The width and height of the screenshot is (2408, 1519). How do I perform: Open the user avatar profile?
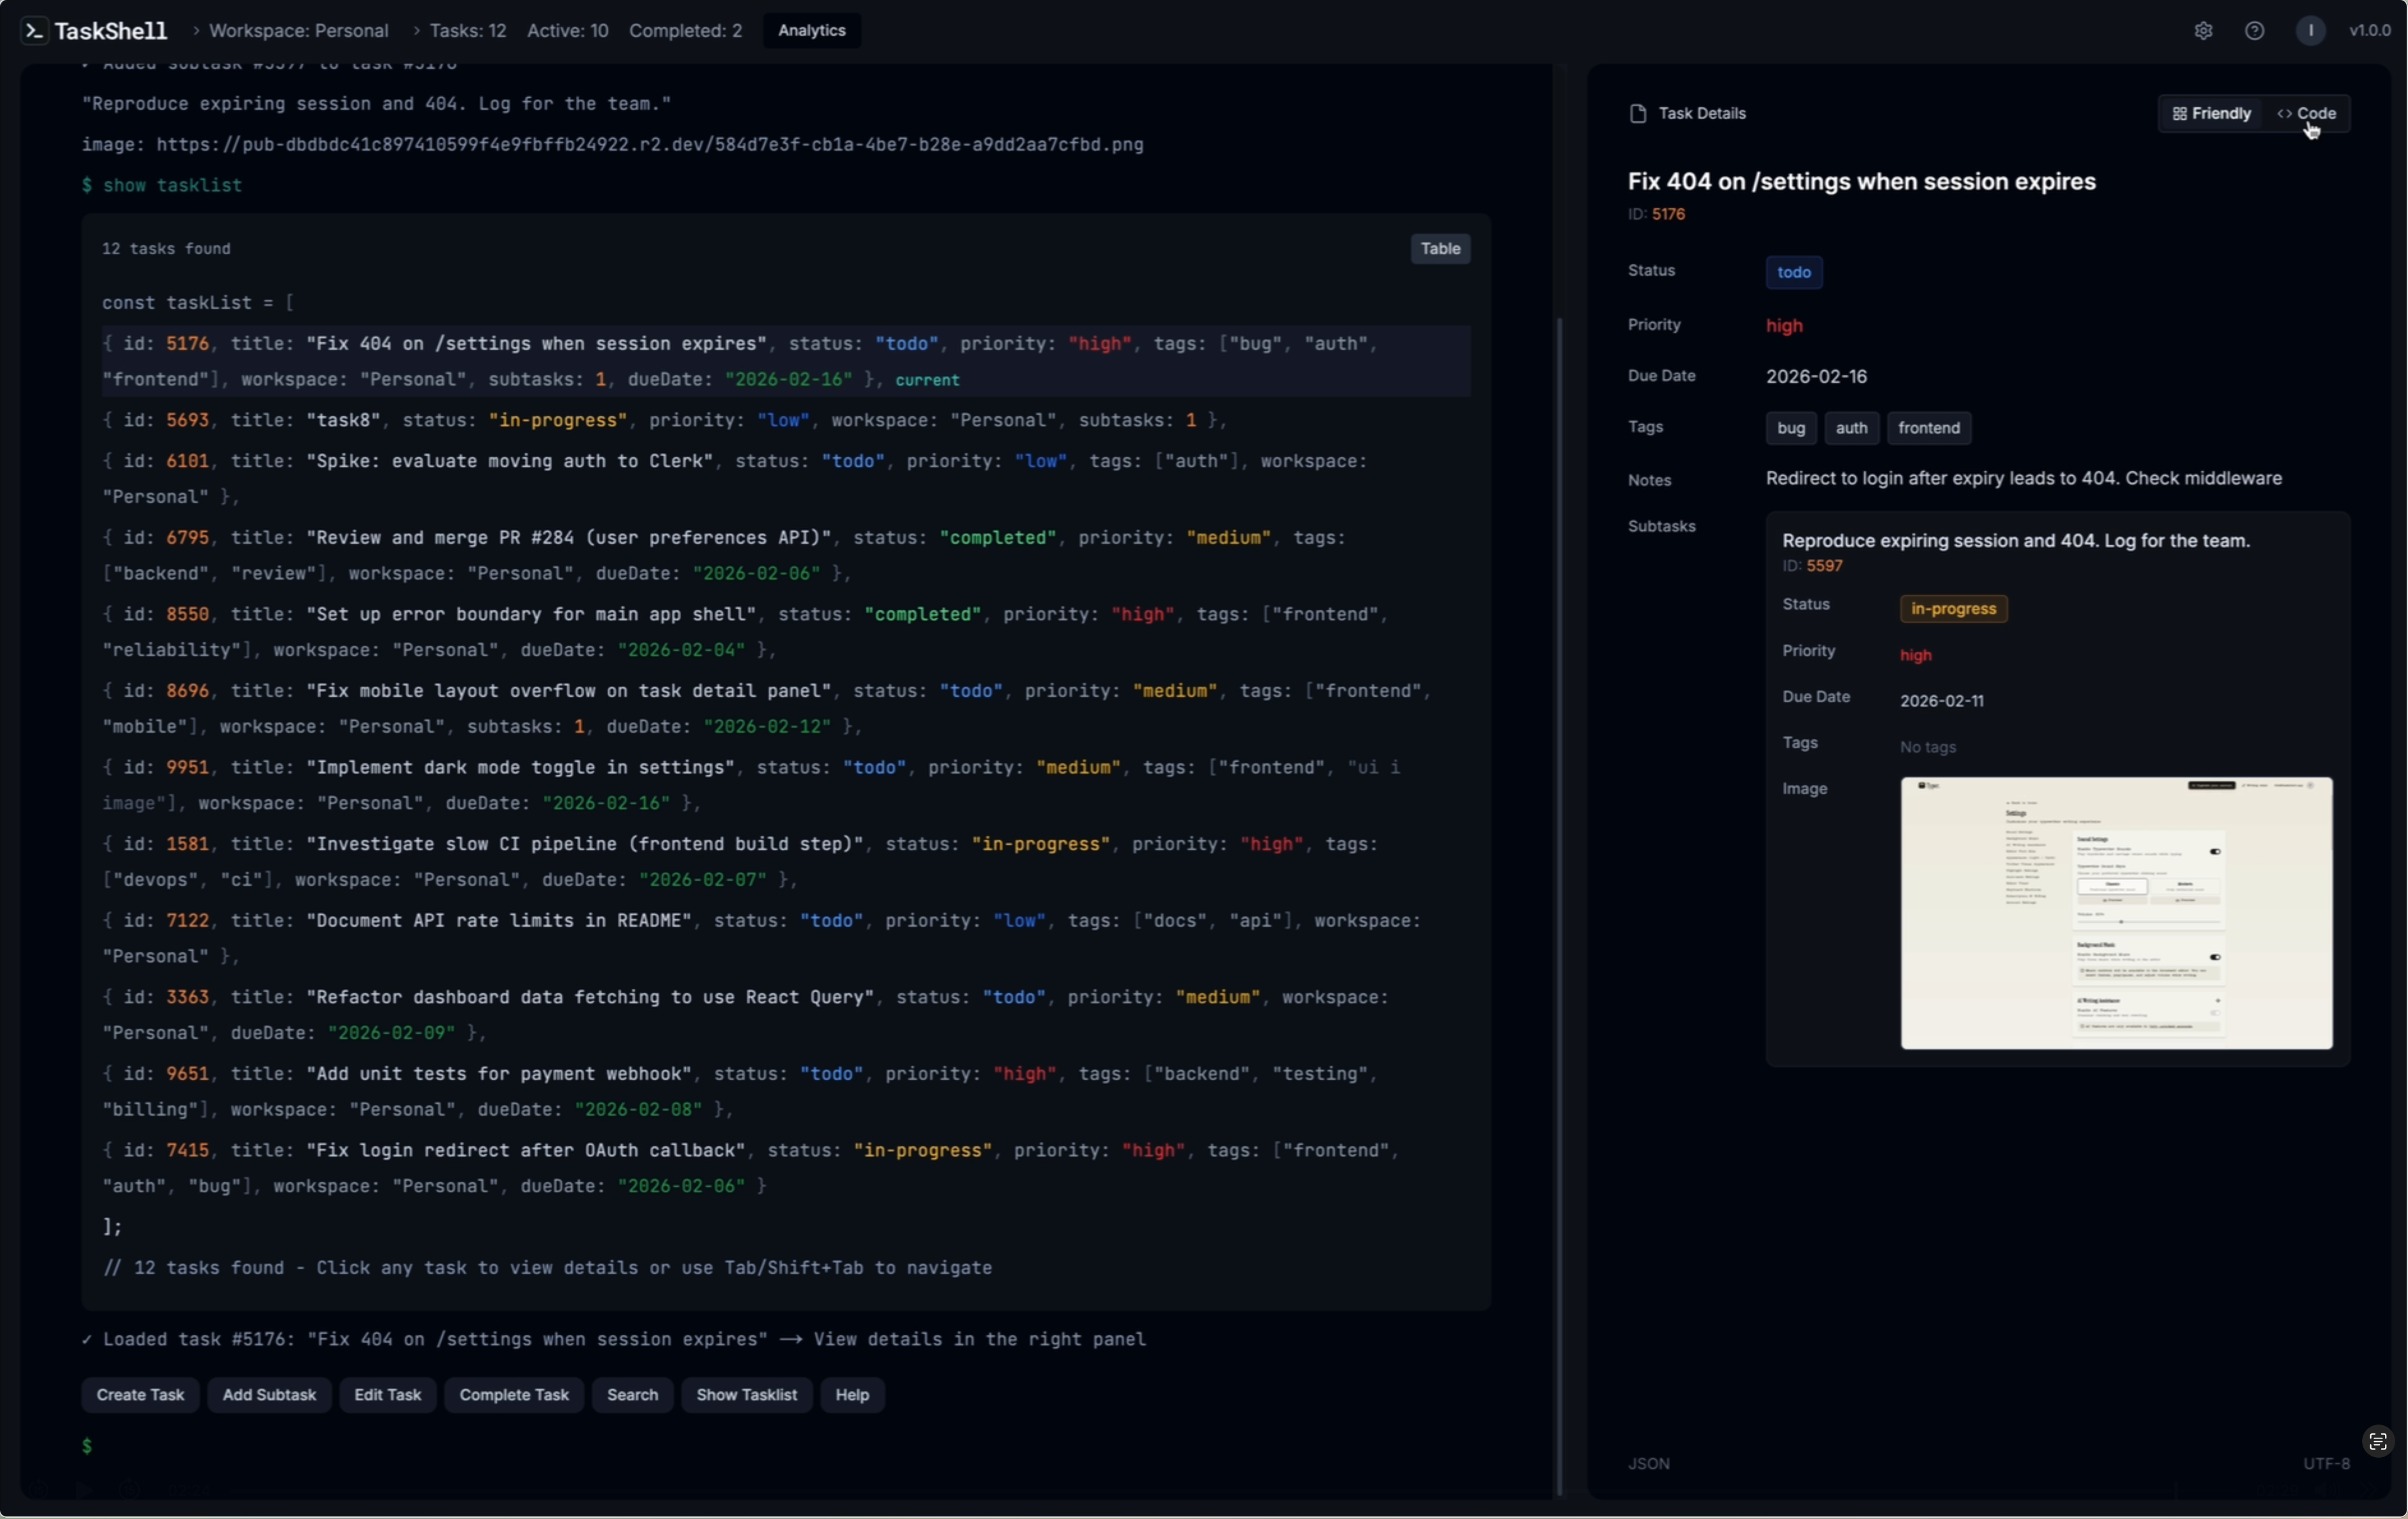tap(2310, 31)
